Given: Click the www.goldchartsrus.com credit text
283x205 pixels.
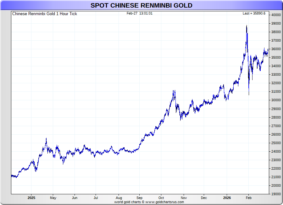Looking at the screenshot, I should 164,202.
